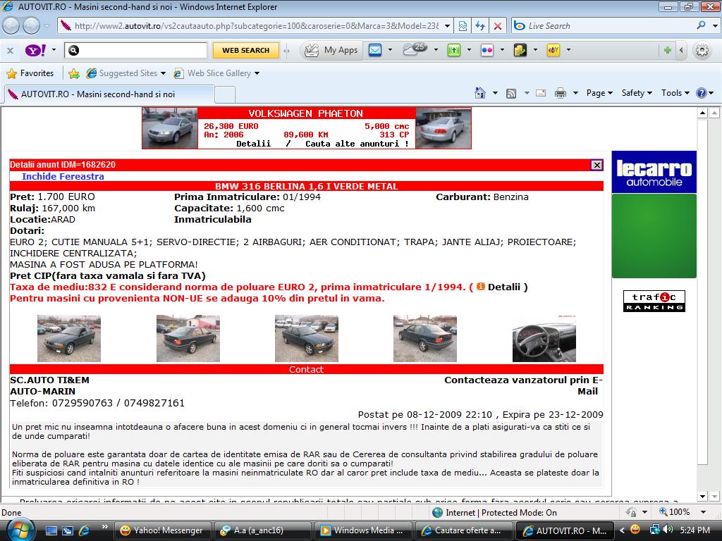This screenshot has width=722, height=541.
Task: Click the Yahoo toolbar settings gear
Action: (x=702, y=50)
